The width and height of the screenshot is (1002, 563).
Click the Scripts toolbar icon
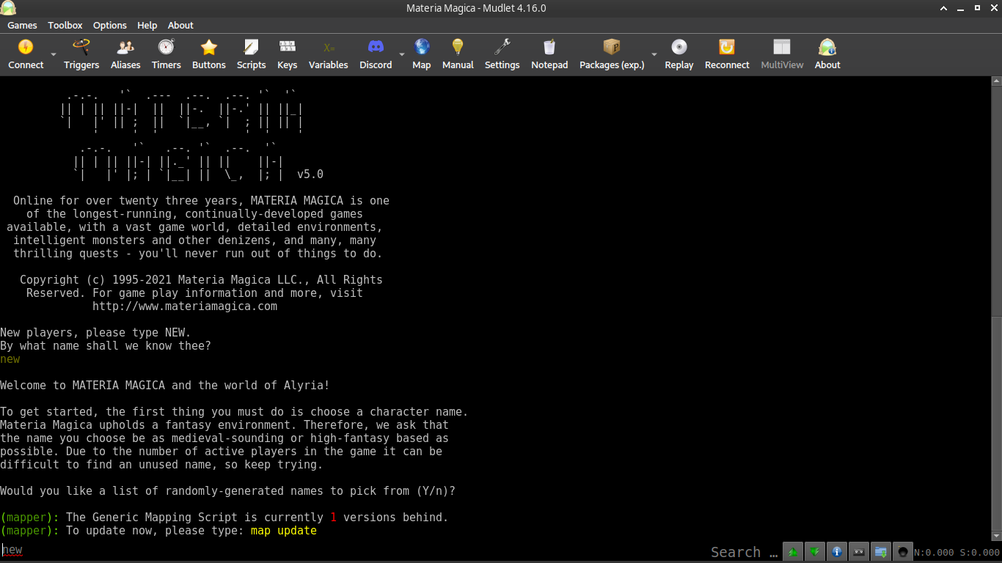pos(251,55)
